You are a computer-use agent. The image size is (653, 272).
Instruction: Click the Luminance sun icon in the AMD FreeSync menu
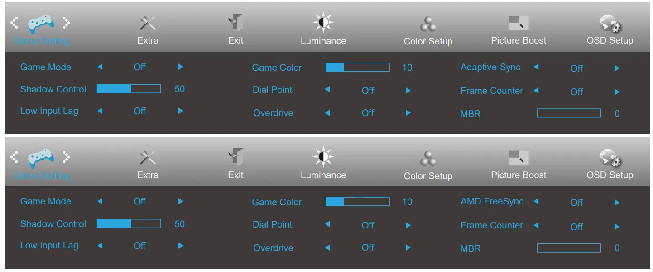(x=323, y=157)
